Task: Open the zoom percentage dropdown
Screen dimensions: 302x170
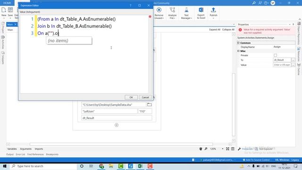Action: point(223,149)
